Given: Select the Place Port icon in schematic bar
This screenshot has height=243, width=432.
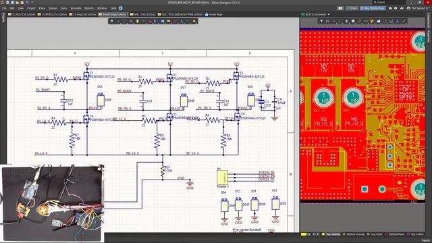Looking at the screenshot, I should pyautogui.click(x=169, y=21).
